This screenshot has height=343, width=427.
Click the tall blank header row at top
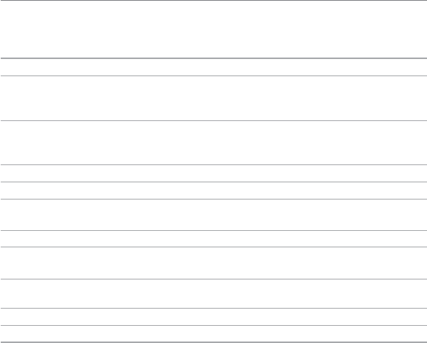(x=214, y=29)
